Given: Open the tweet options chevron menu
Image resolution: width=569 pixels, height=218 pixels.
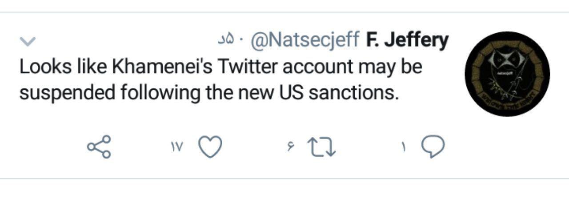Looking at the screenshot, I should pos(28,42).
